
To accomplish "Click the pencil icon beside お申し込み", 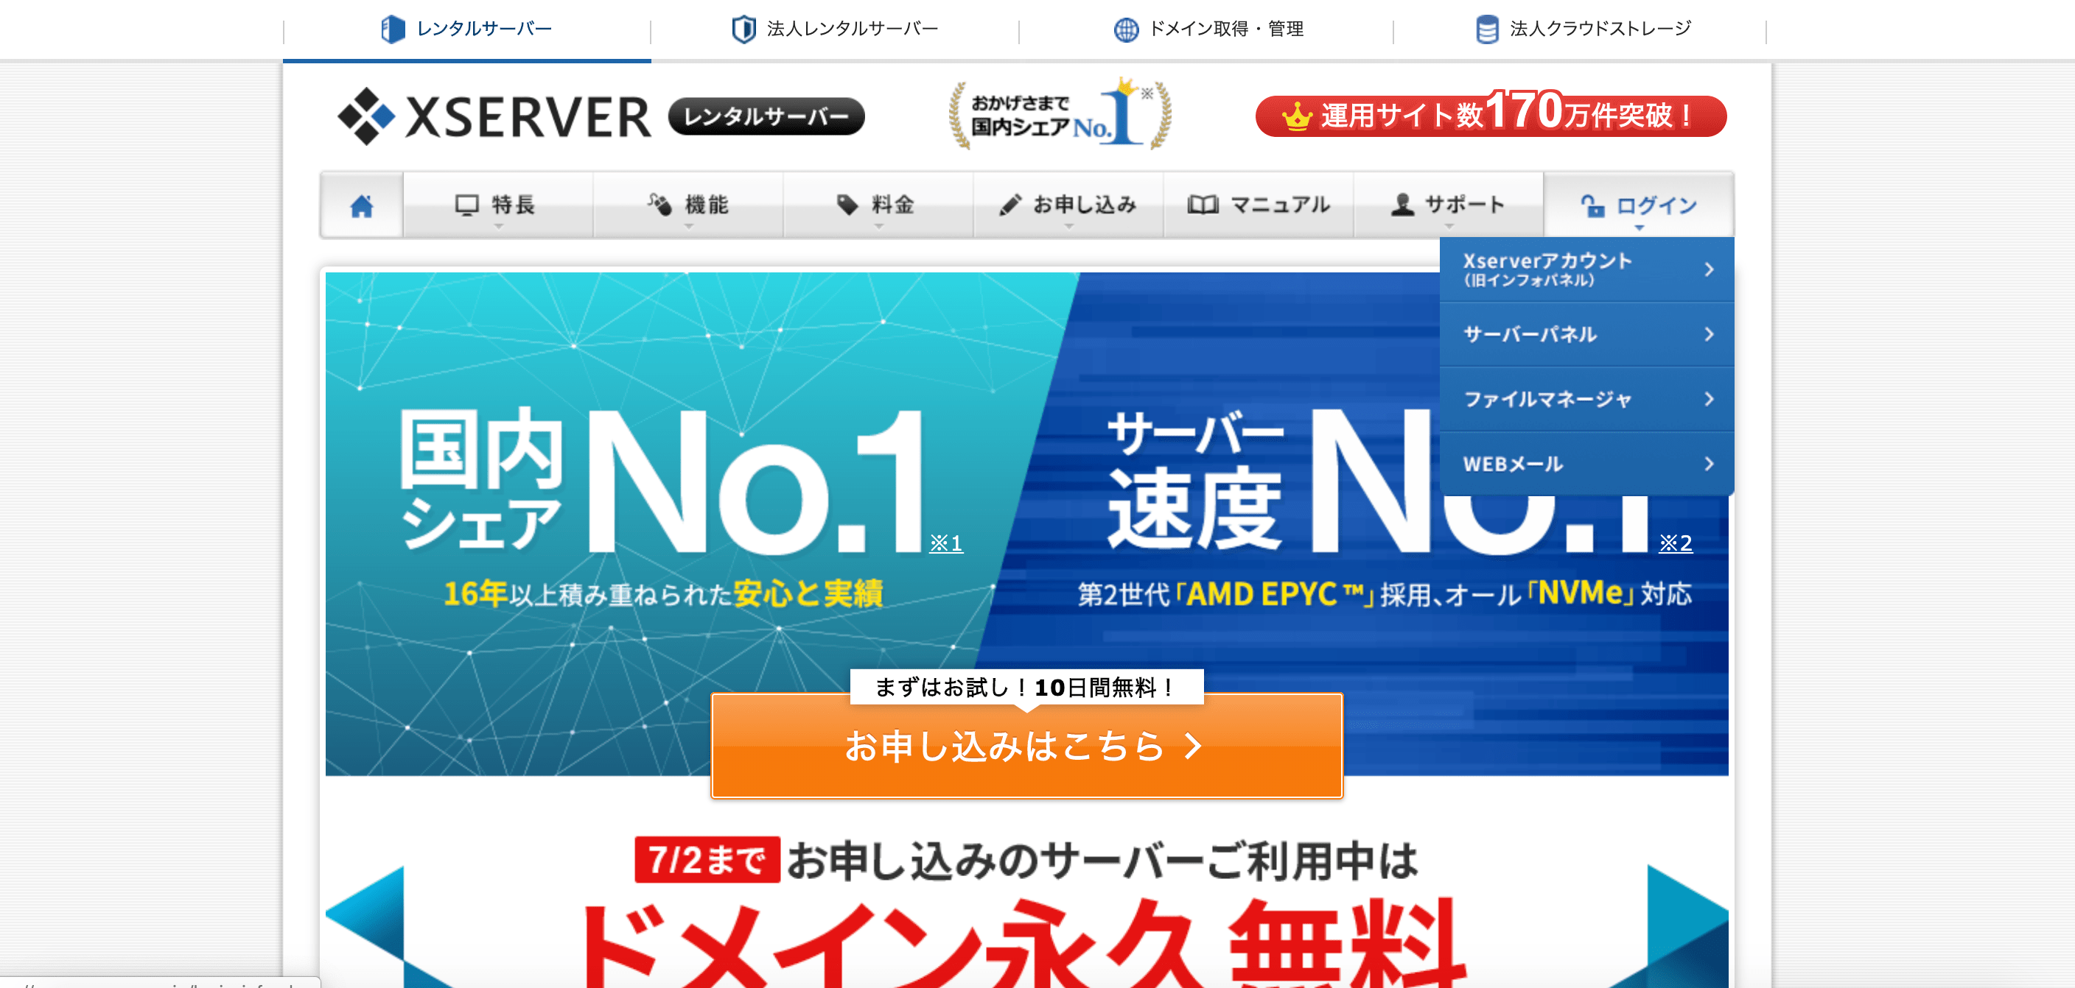I will 1009,205.
